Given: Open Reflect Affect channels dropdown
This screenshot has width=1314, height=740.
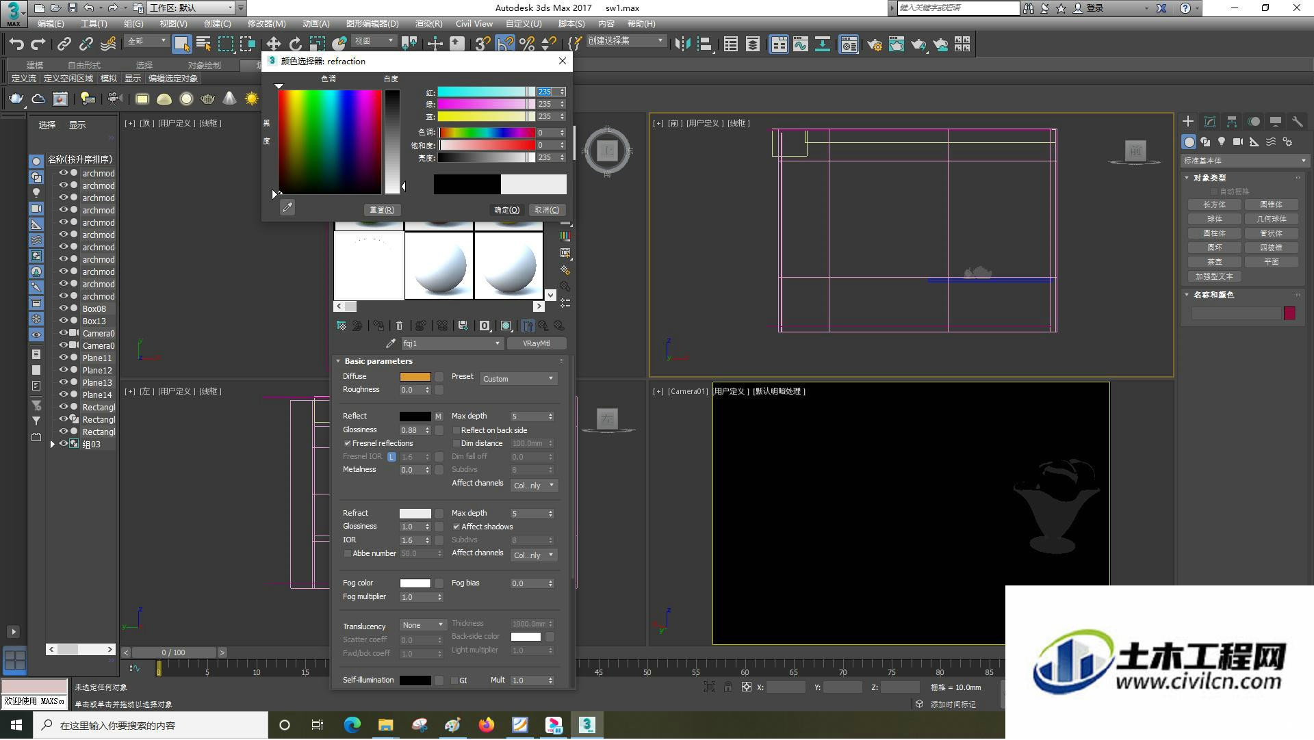Looking at the screenshot, I should pos(534,486).
